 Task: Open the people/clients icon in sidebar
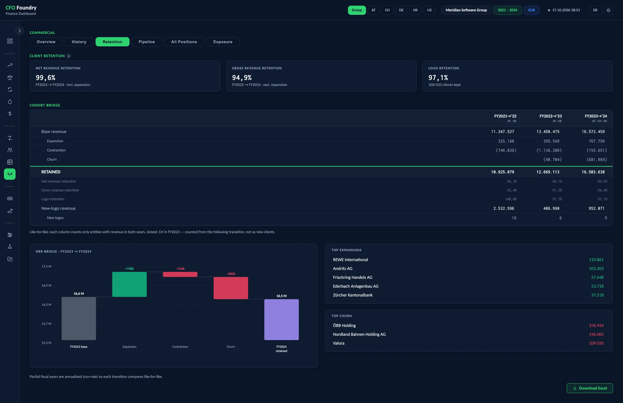point(10,150)
